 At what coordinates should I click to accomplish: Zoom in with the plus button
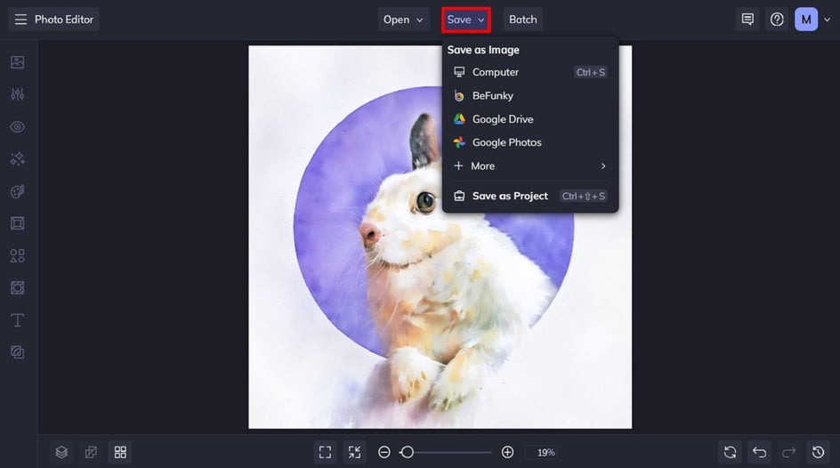pyautogui.click(x=507, y=453)
